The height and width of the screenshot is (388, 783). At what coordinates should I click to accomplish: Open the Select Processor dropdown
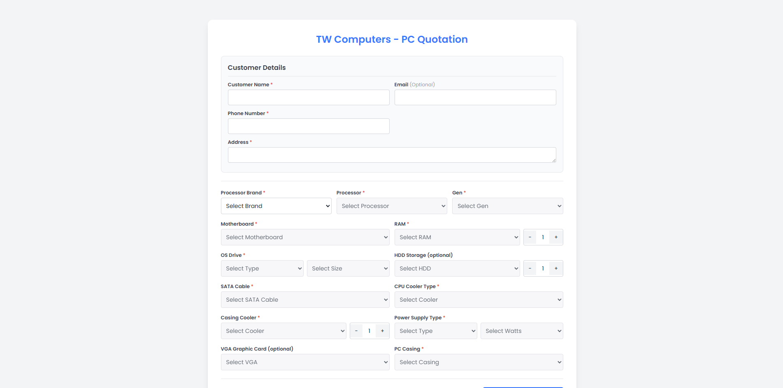392,206
